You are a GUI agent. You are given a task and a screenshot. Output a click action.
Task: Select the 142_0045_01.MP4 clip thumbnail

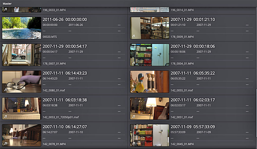(x=149, y=136)
